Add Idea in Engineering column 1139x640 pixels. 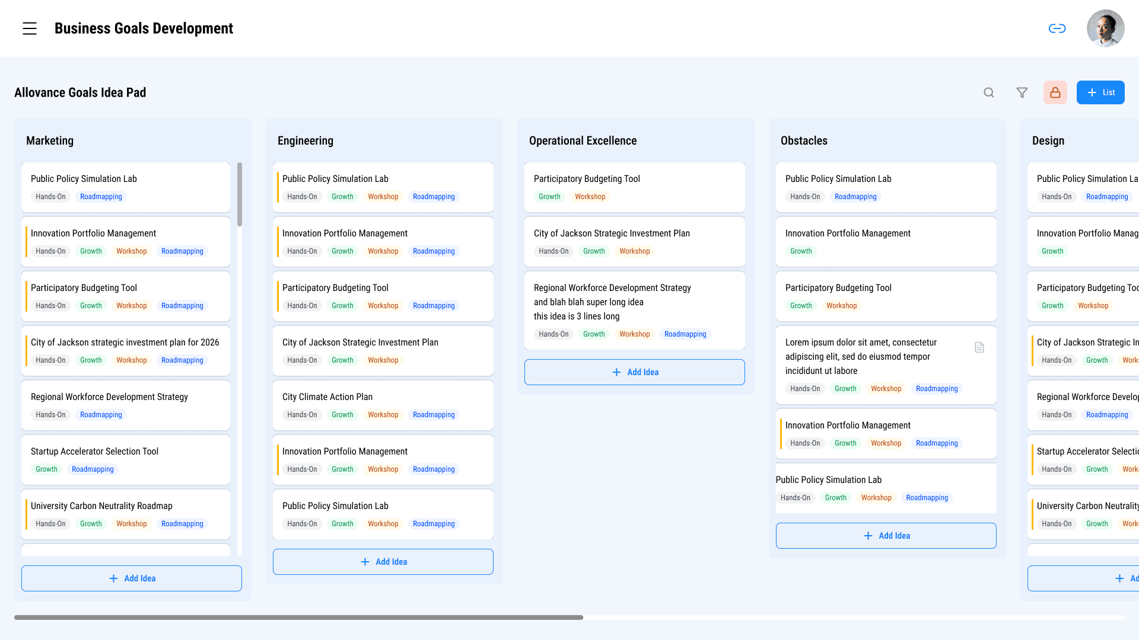383,562
